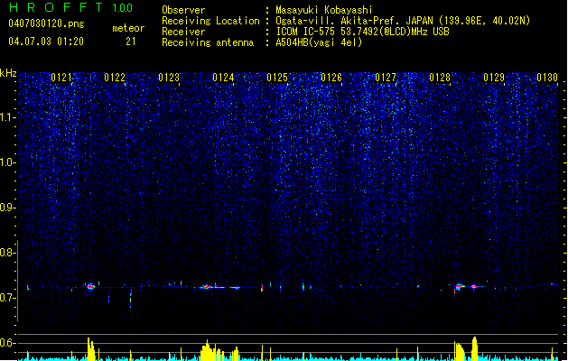Select the ICOM IC-575 receiver text
568x361 pixels.
click(x=362, y=32)
